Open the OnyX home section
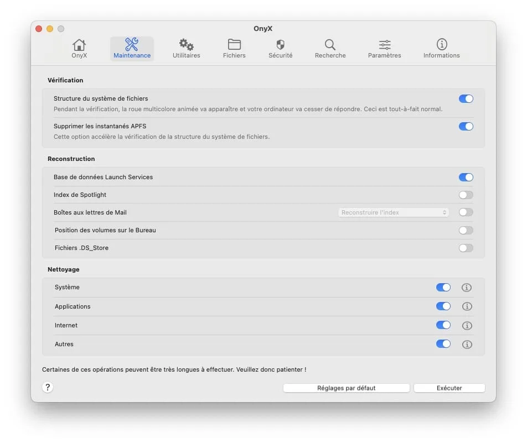The image size is (527, 443). pos(79,48)
